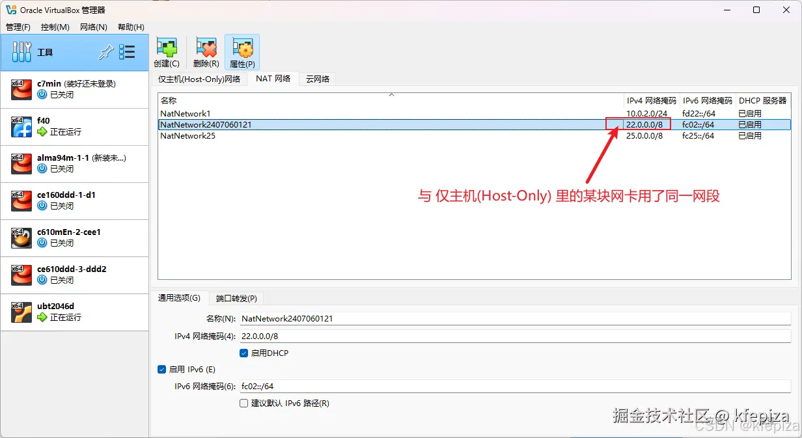Image resolution: width=802 pixels, height=438 pixels.
Task: Select the f40 virtual machine entry
Action: coord(75,127)
